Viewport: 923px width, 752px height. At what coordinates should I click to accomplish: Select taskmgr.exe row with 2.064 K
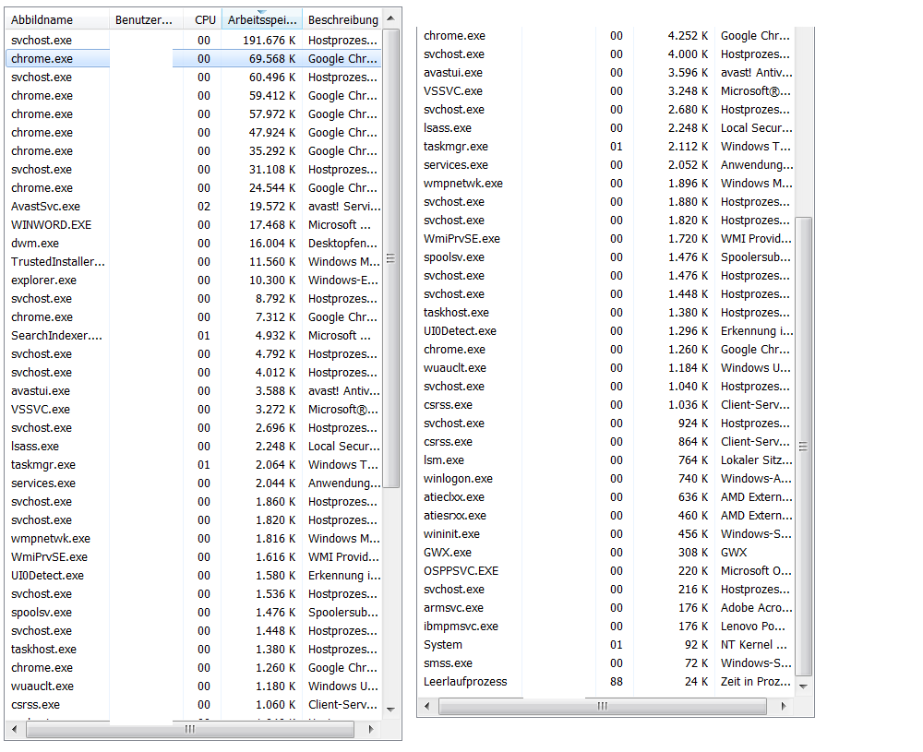pyautogui.click(x=194, y=464)
